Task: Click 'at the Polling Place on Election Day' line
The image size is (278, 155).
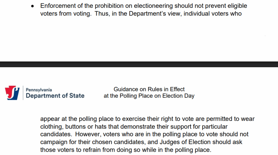Action: 149,96
